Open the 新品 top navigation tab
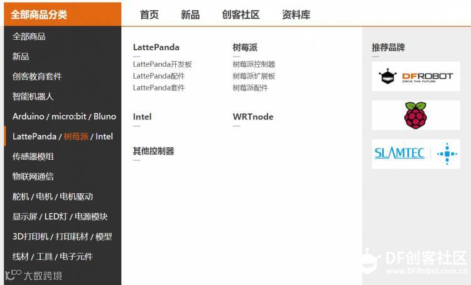Image resolution: width=471 pixels, height=285 pixels. [x=190, y=14]
